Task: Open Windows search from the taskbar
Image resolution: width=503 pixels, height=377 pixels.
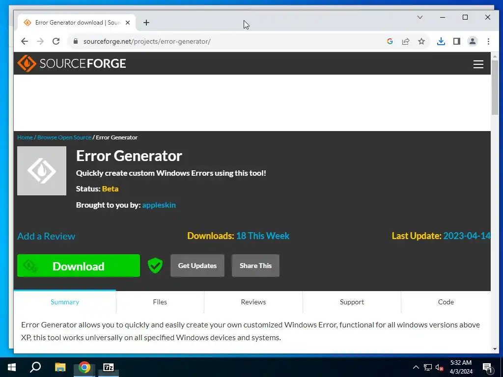Action: 35,367
